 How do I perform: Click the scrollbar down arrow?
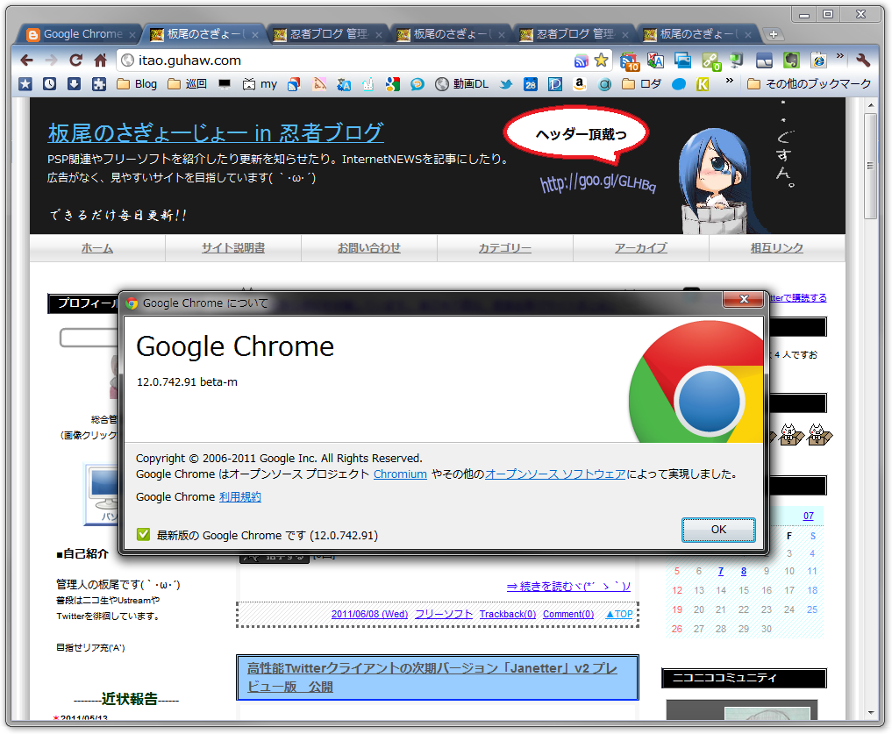(x=871, y=712)
